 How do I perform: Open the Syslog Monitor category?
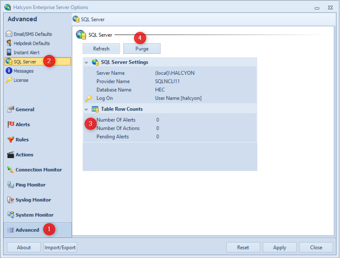tap(33, 200)
